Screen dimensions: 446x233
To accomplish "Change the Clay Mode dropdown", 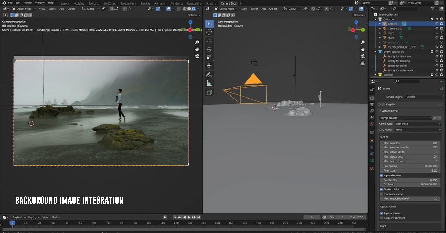I will (x=418, y=129).
